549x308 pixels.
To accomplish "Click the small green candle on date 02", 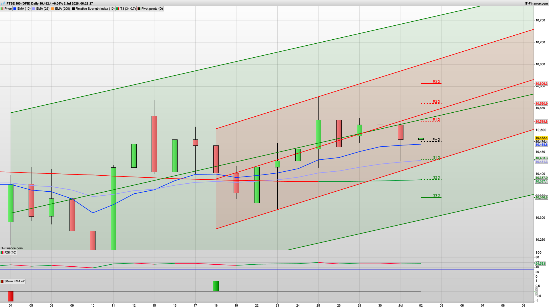I will click(421, 139).
